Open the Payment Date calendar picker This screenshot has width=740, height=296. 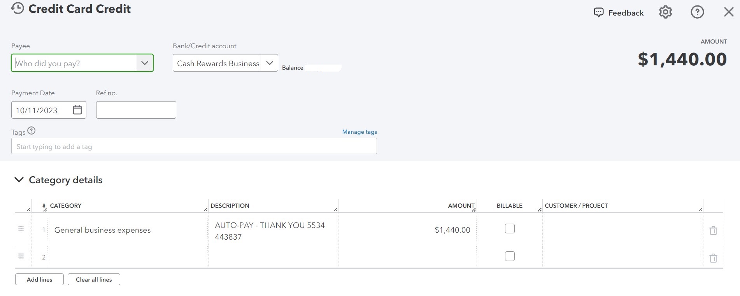click(x=77, y=110)
